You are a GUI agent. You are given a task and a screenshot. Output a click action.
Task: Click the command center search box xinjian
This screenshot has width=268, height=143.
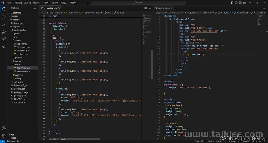(x=138, y=3)
